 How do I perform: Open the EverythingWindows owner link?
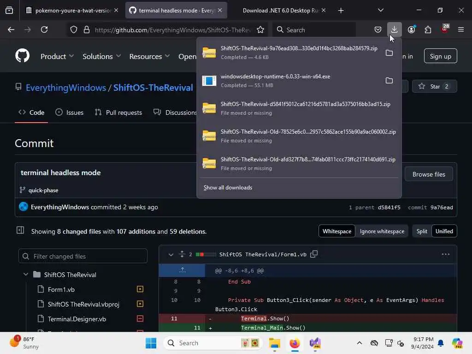coord(66,88)
